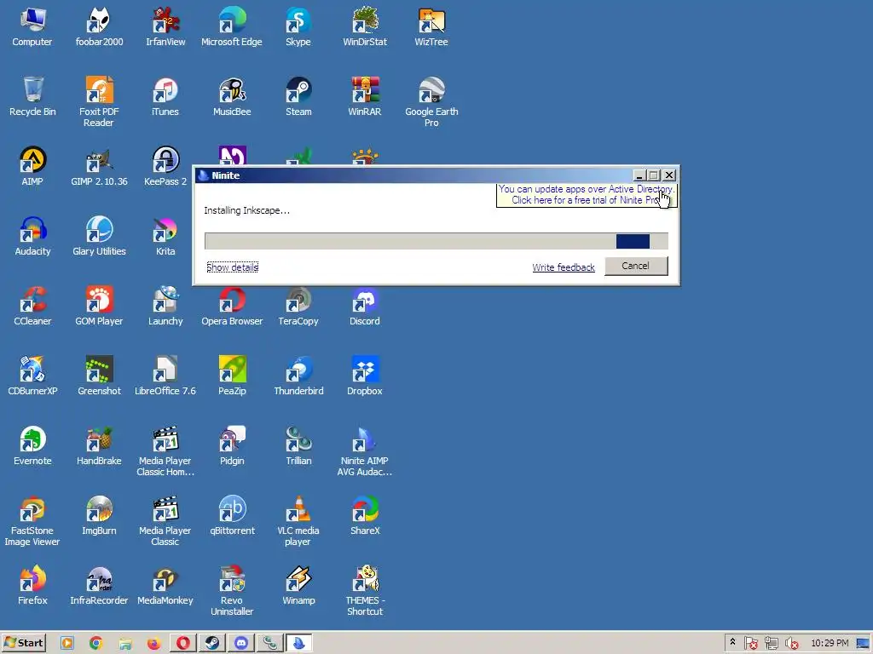The width and height of the screenshot is (873, 654).
Task: Select the Audacity desktop shortcut
Action: [32, 237]
